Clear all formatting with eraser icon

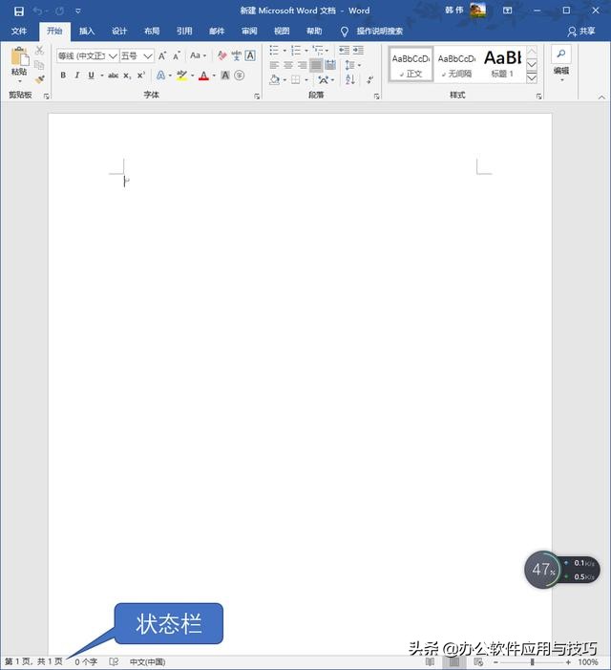pos(222,55)
